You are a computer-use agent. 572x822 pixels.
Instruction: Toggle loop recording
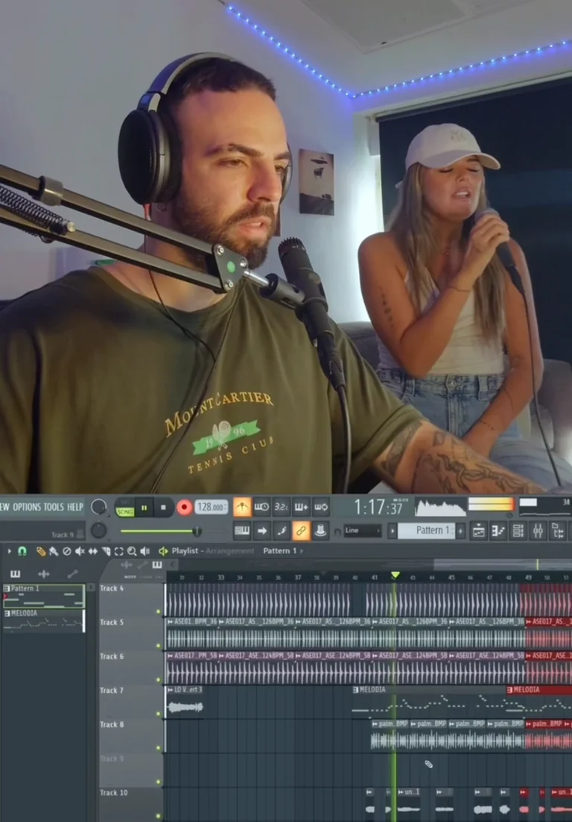(321, 507)
